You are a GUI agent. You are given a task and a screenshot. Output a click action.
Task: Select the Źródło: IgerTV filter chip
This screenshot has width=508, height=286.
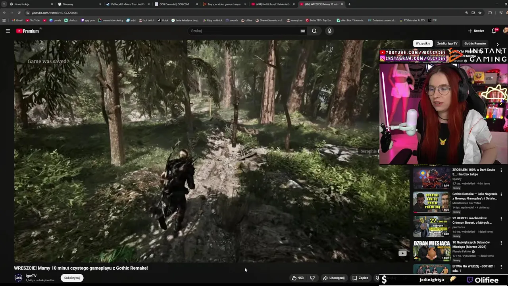click(447, 43)
